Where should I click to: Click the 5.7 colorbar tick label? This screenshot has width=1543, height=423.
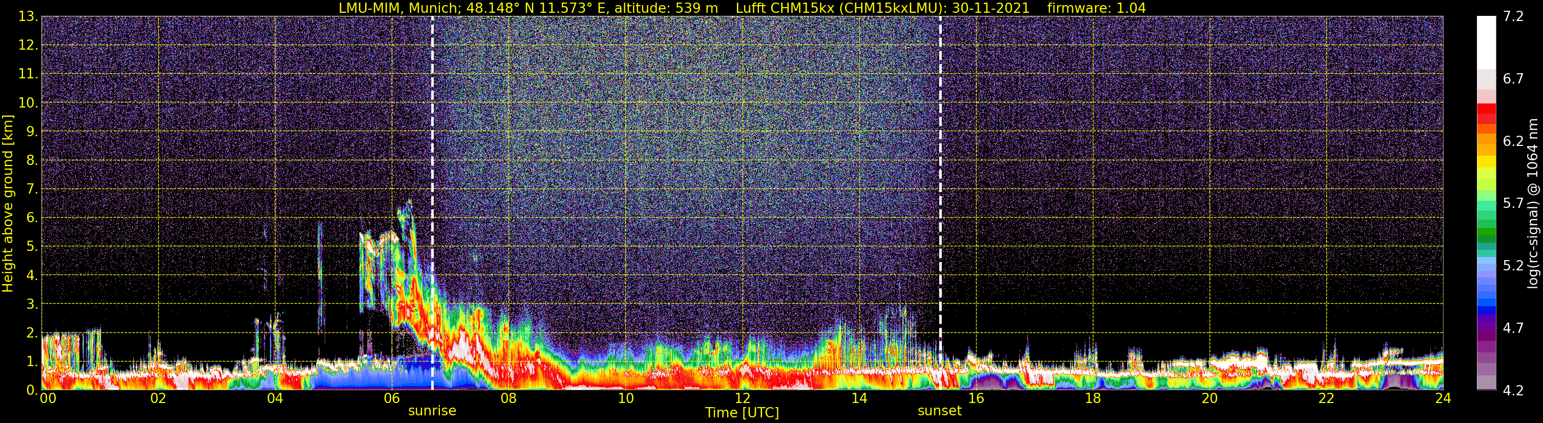coord(1513,204)
